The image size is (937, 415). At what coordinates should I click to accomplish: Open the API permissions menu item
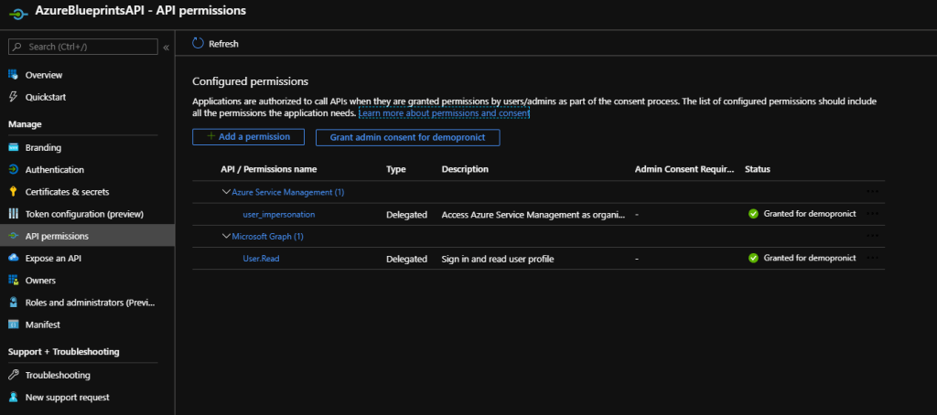(57, 236)
